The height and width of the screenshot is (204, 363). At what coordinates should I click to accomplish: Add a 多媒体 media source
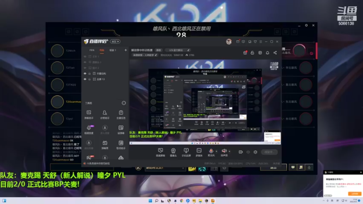click(199, 152)
